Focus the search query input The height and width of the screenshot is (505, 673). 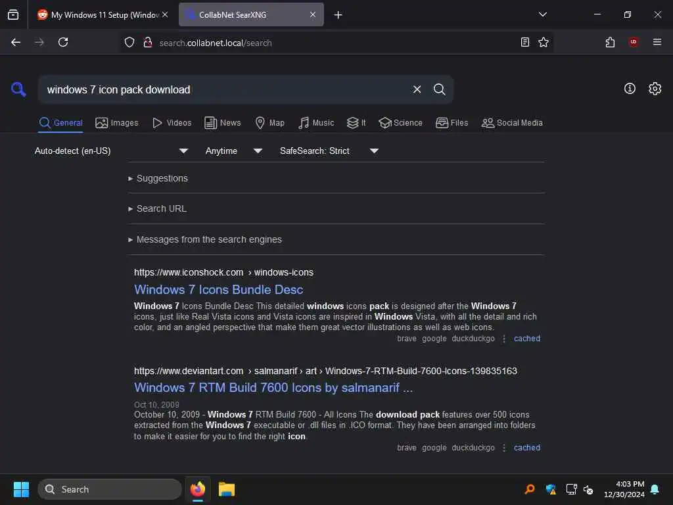[x=225, y=89]
